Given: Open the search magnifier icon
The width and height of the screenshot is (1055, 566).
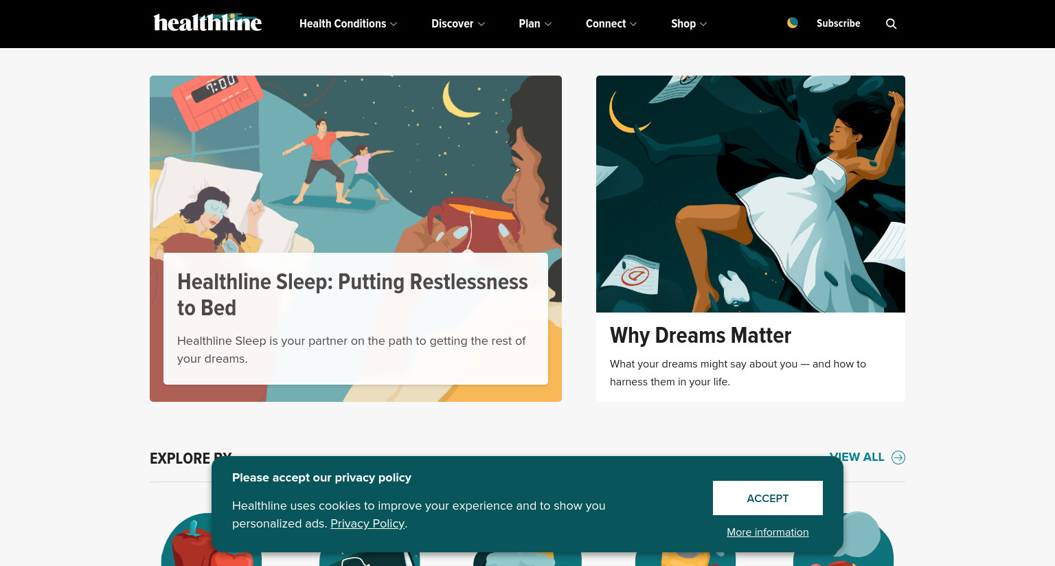Looking at the screenshot, I should (891, 23).
